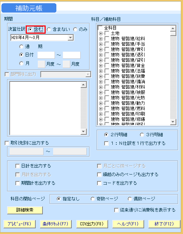Click the account tree scrollbar thumb

click(173, 33)
